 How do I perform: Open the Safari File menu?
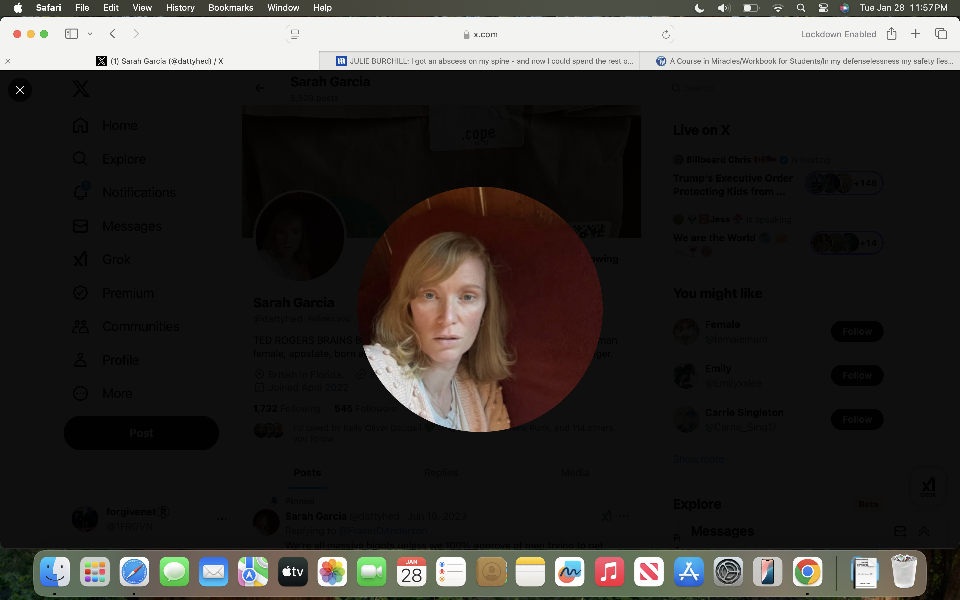[82, 8]
